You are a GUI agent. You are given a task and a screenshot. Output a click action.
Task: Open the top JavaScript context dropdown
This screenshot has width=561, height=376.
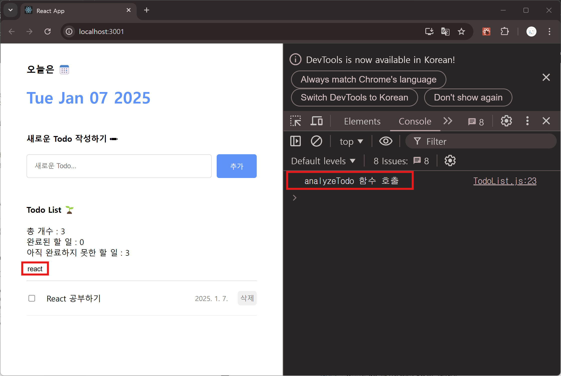[351, 141]
